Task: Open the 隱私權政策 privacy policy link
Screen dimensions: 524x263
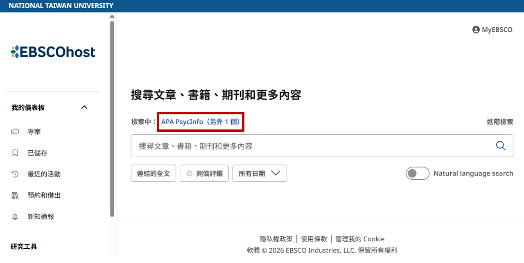Action: tap(276, 239)
